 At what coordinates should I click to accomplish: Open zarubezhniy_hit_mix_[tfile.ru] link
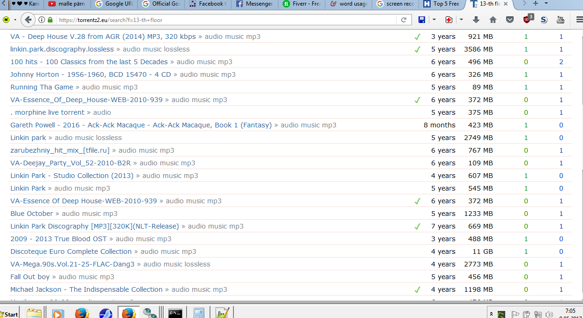[x=60, y=150]
